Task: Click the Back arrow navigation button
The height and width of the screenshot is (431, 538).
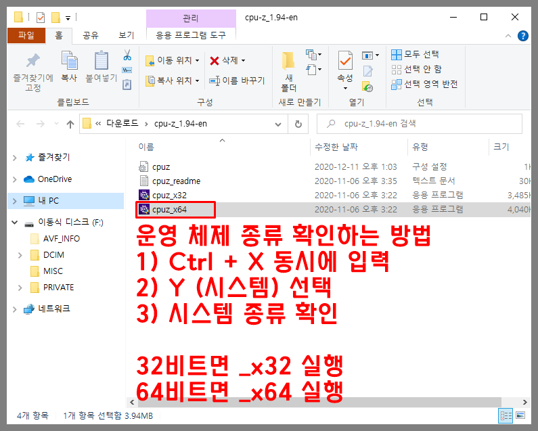Action: 20,124
